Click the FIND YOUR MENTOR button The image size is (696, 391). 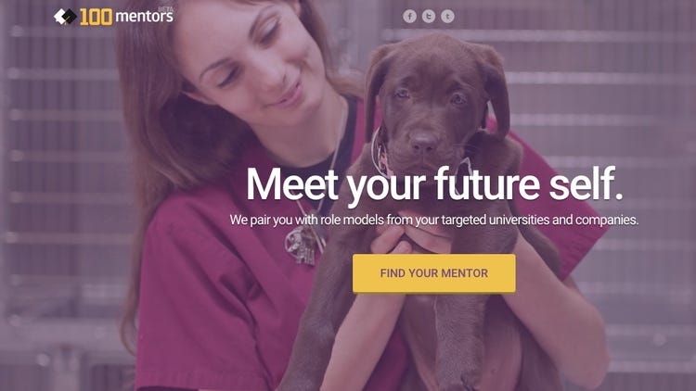434,273
